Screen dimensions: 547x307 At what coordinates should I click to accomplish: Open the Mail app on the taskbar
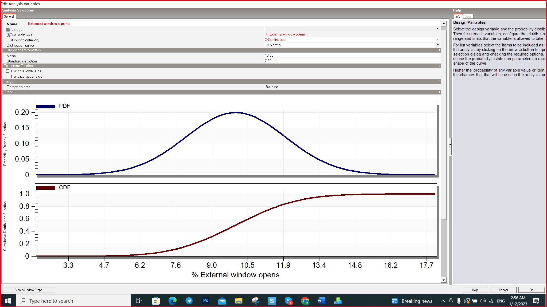tap(222, 301)
